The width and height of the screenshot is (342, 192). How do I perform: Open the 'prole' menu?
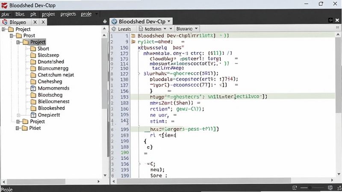[86, 14]
